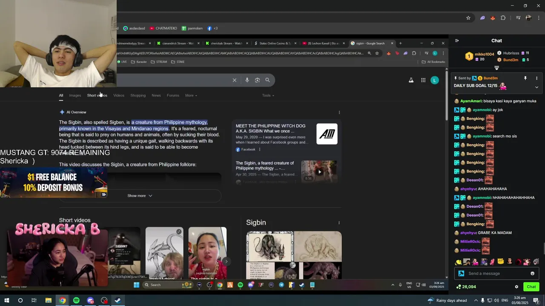Expand the gift leaderboard using the double-line arrow

click(x=496, y=68)
